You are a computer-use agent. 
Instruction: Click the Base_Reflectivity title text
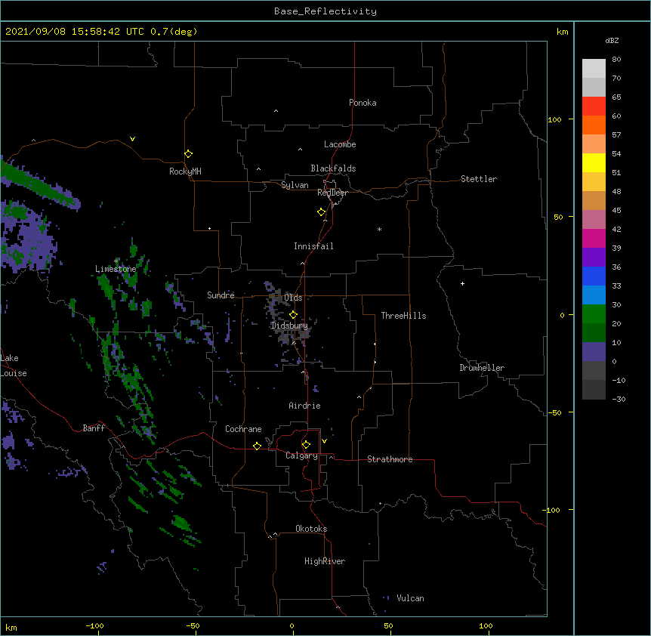click(x=325, y=11)
